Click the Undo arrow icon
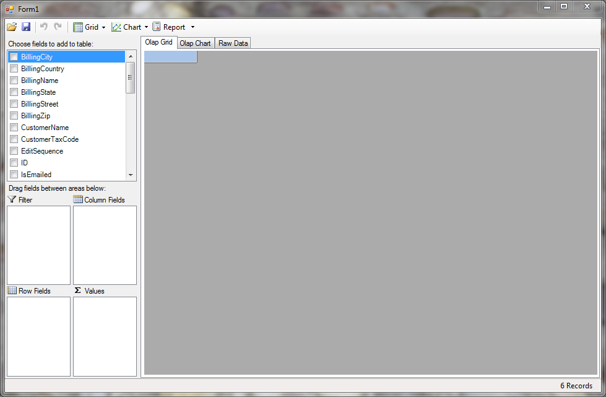The height and width of the screenshot is (397, 606). tap(44, 27)
